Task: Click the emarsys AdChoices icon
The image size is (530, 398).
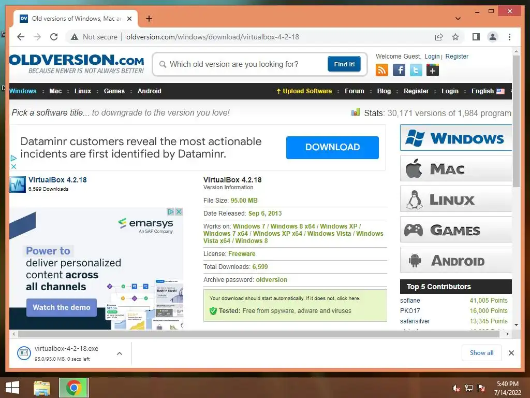Action: pos(171,211)
